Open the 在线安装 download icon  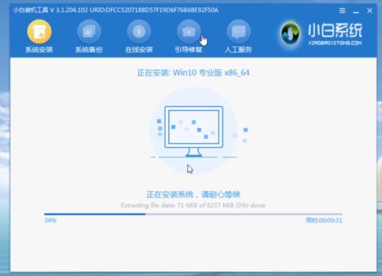click(x=139, y=32)
